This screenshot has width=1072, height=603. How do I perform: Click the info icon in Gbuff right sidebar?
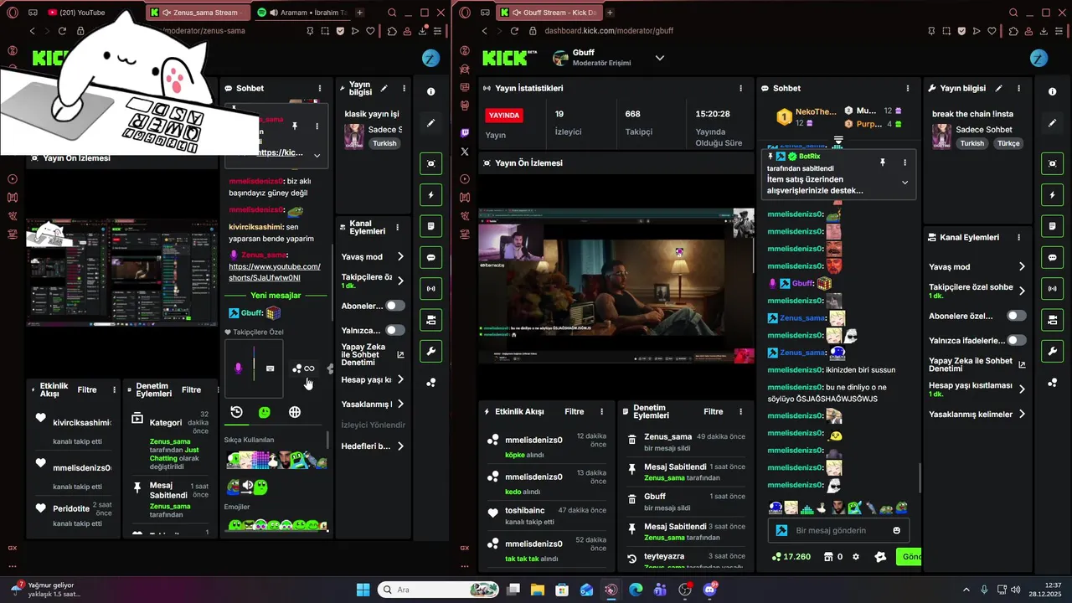1052,91
